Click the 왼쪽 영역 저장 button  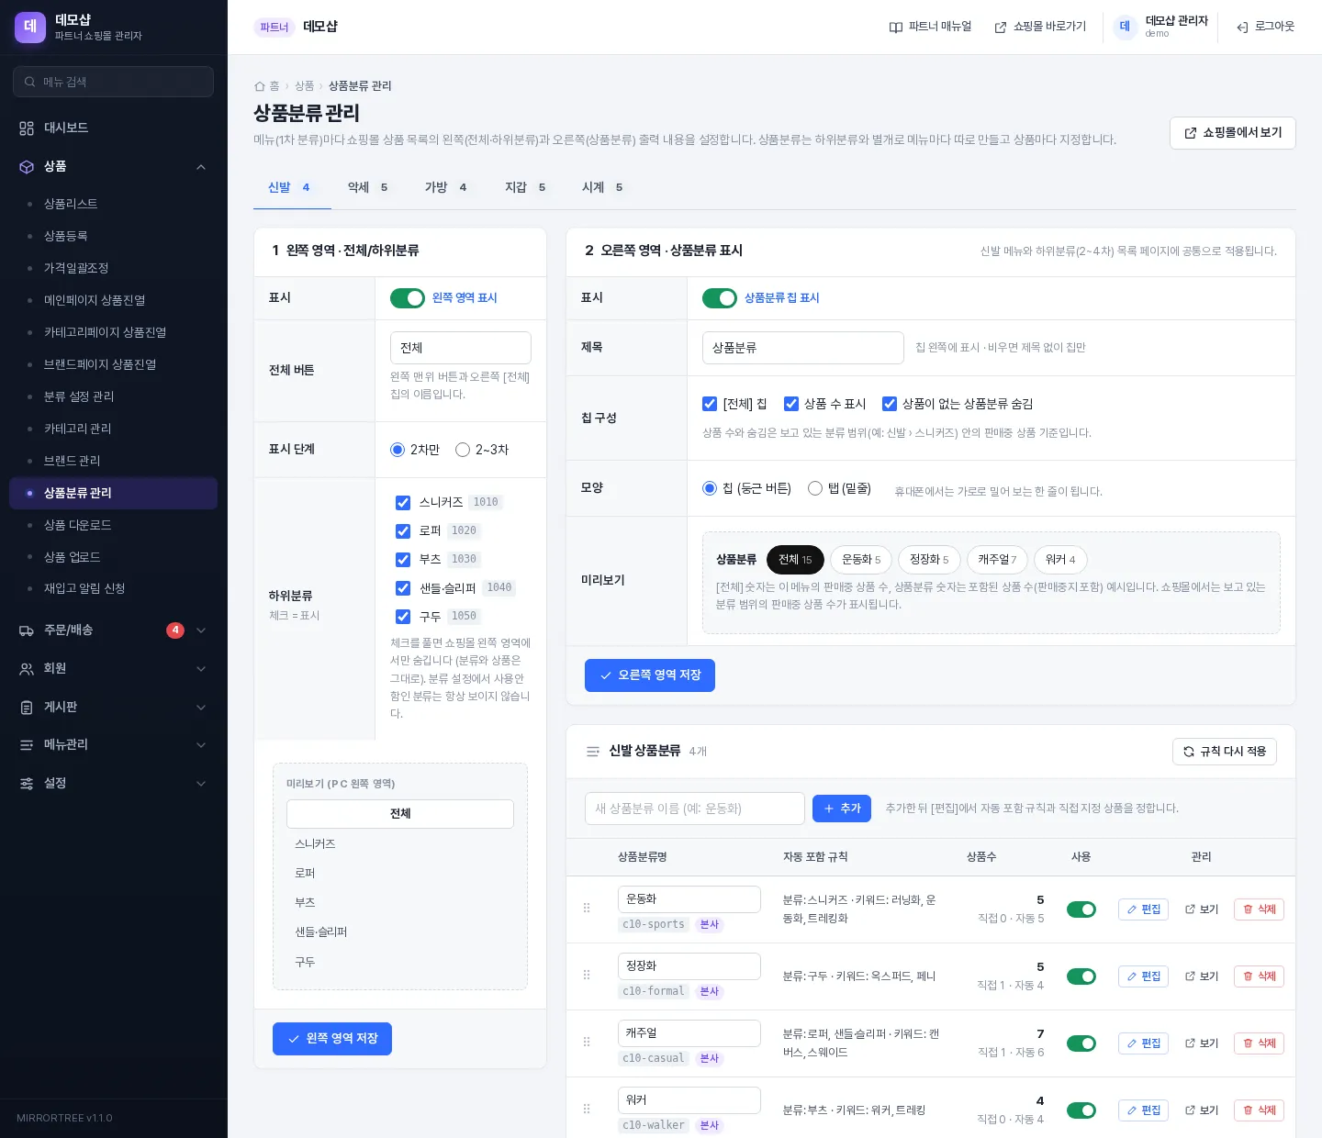332,1039
